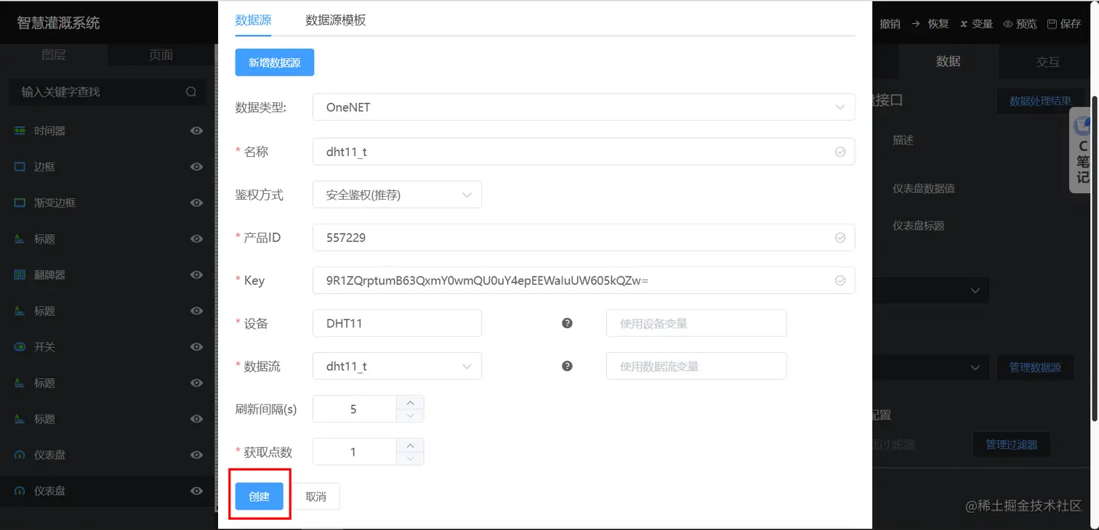Toggle visibility of 渐变边框 layer
1099x530 pixels.
(x=196, y=203)
